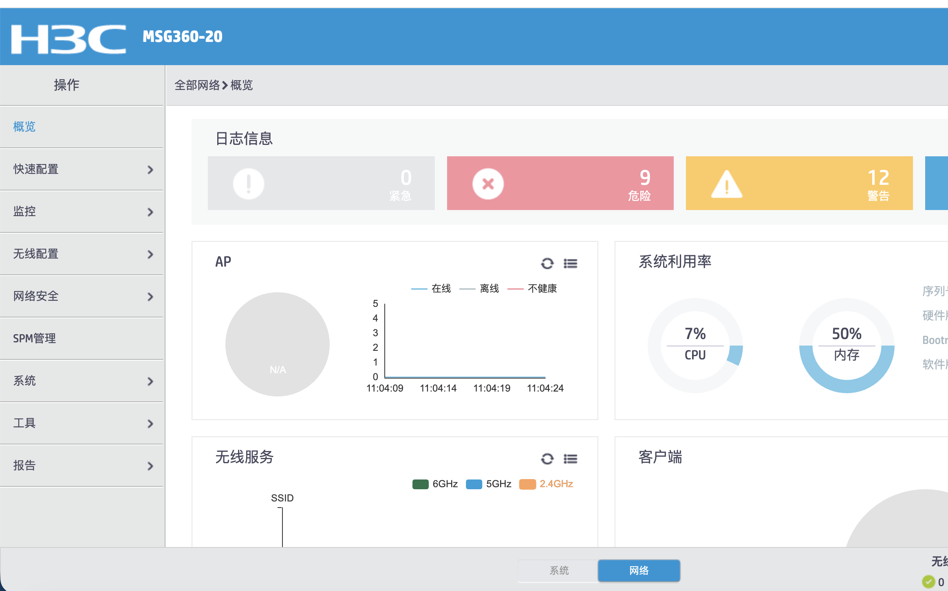Refresh the 无线服务 panel
Screen dimensions: 948x591
tap(547, 459)
